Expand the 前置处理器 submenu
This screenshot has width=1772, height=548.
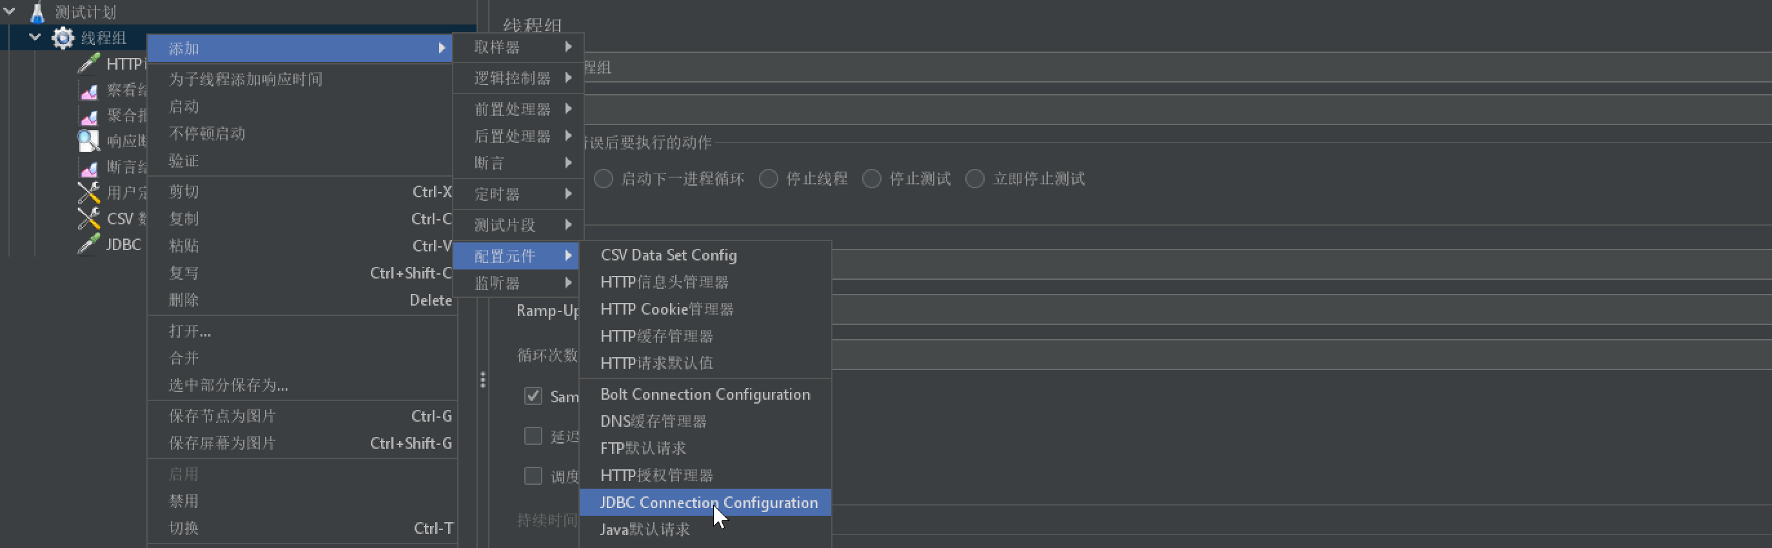[518, 109]
